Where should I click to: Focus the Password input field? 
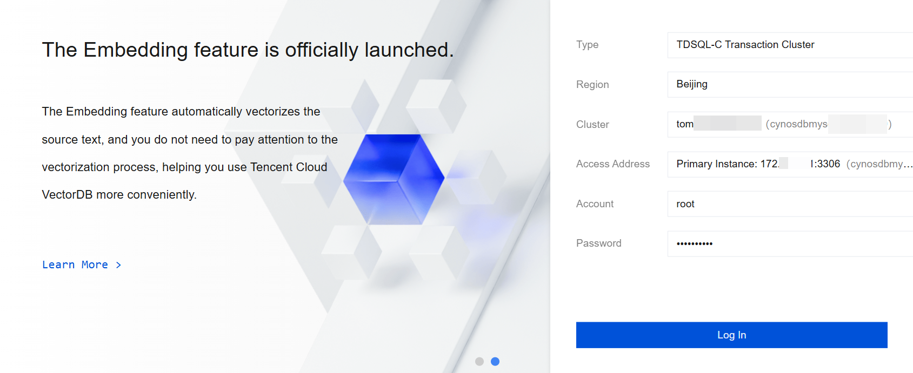tap(790, 243)
